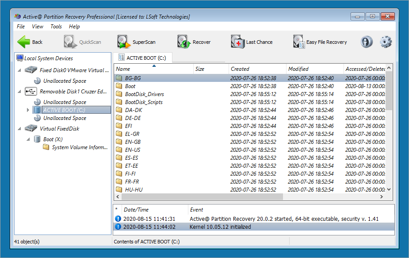Sort by Accessed/Deleted column header

pos(365,69)
